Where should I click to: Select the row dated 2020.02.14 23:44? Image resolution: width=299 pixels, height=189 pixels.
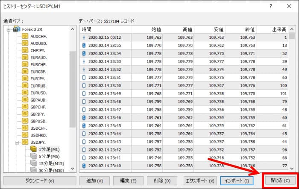point(184,134)
